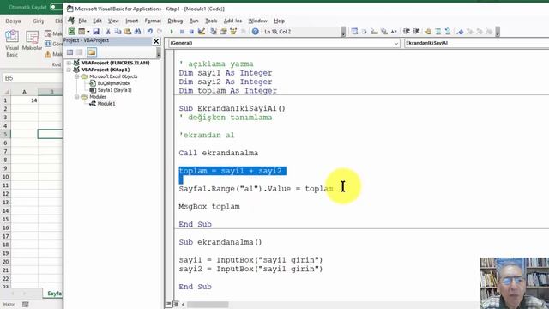Image resolution: width=549 pixels, height=309 pixels.
Task: Click the B5 Name Box in Excel
Action: click(x=32, y=78)
